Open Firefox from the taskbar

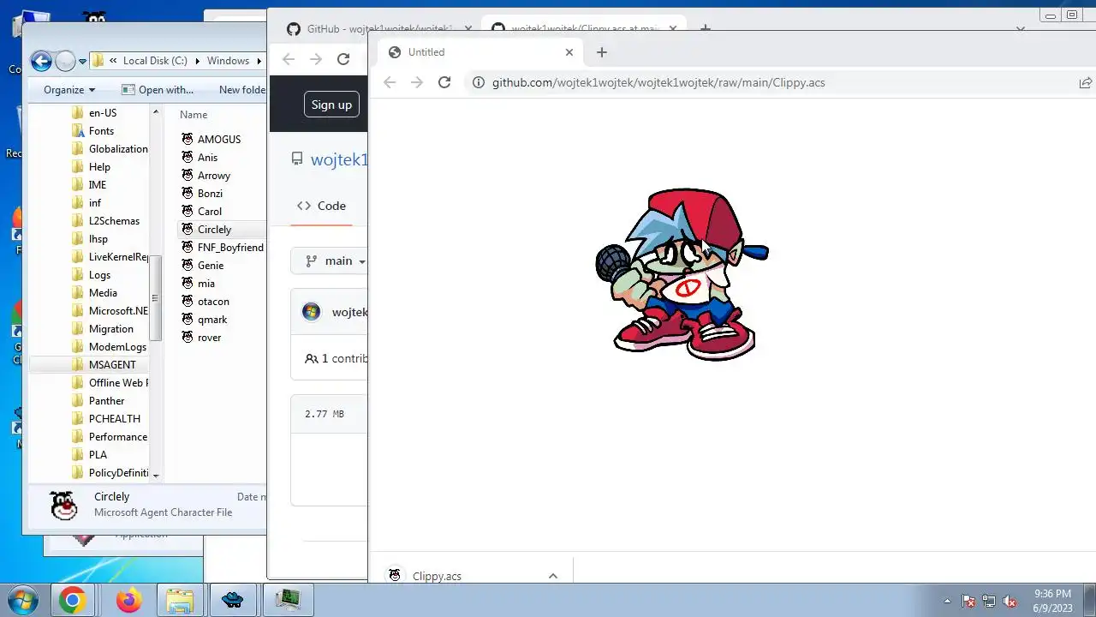pos(129,600)
